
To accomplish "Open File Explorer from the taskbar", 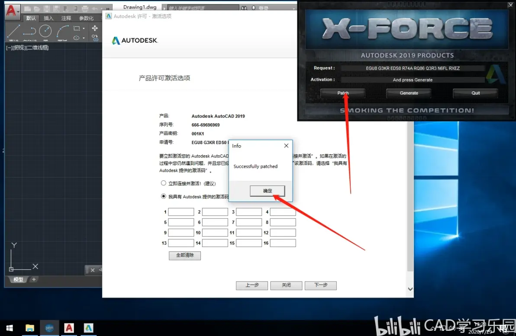I will click(x=29, y=328).
